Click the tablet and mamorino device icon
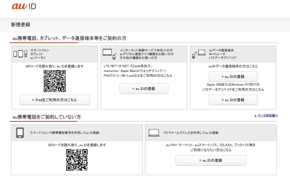The image size is (290, 178). pyautogui.click(x=110, y=54)
